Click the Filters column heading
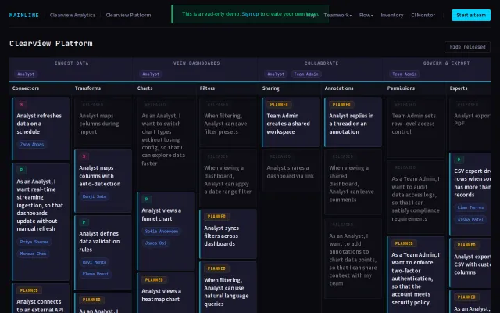The width and height of the screenshot is (500, 313). pos(207,88)
